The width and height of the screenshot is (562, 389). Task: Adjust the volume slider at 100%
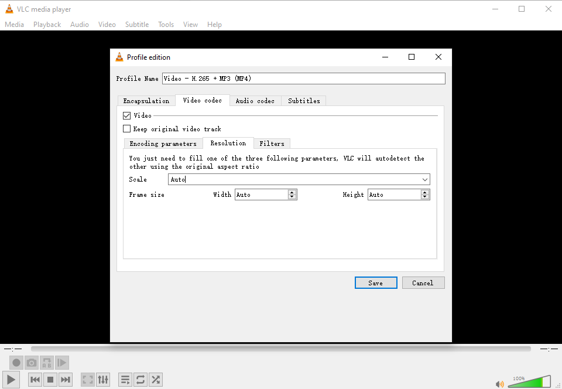(x=529, y=382)
